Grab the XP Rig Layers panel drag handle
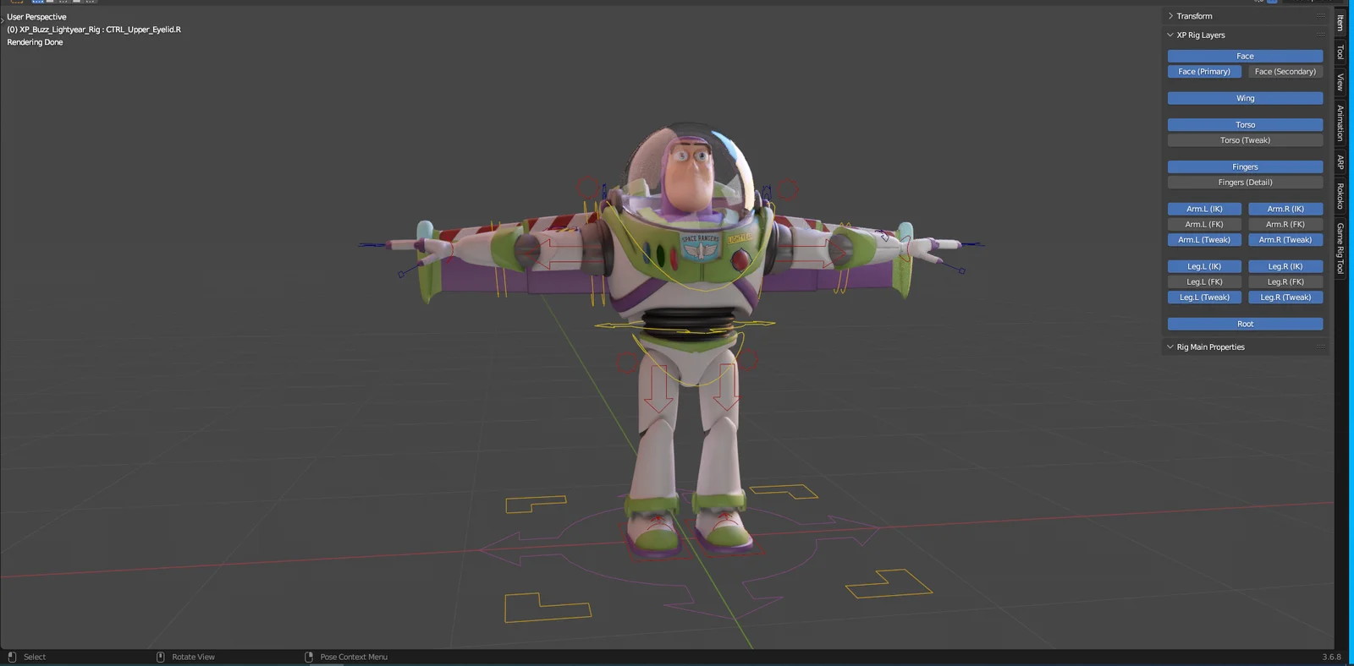Image resolution: width=1354 pixels, height=666 pixels. [1320, 35]
